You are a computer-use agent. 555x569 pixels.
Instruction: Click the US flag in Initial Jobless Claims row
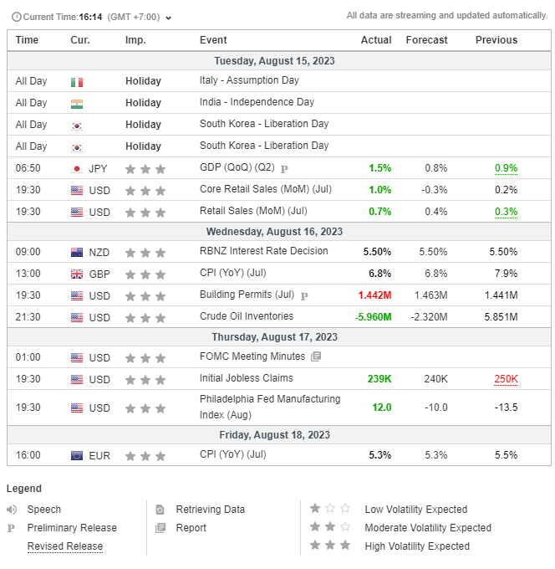pyautogui.click(x=77, y=380)
